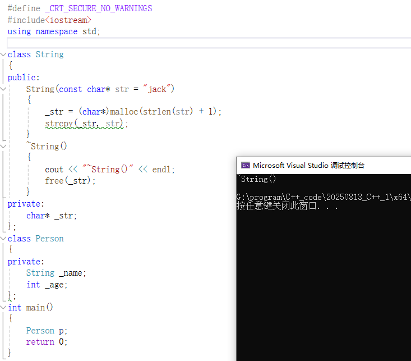Click the String class name after class keyword
The width and height of the screenshot is (411, 361).
tap(49, 54)
